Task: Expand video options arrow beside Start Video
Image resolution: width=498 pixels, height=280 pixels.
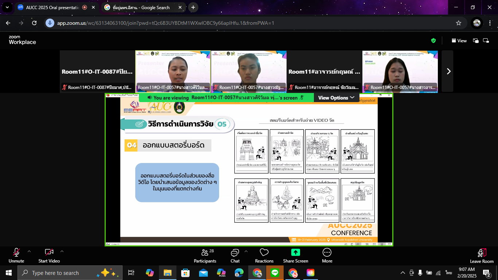Action: tap(62, 251)
